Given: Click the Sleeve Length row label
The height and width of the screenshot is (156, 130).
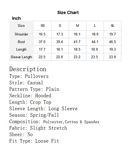Looking at the screenshot, I should click(21, 57).
